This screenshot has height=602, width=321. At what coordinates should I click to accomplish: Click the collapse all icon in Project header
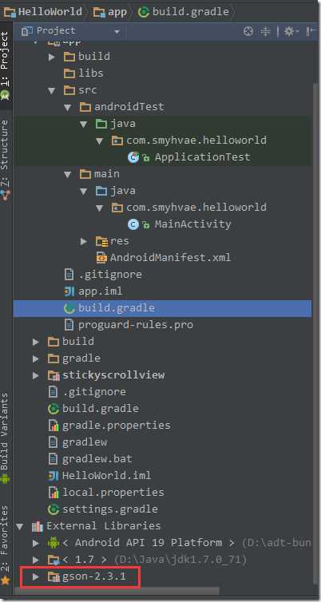265,31
